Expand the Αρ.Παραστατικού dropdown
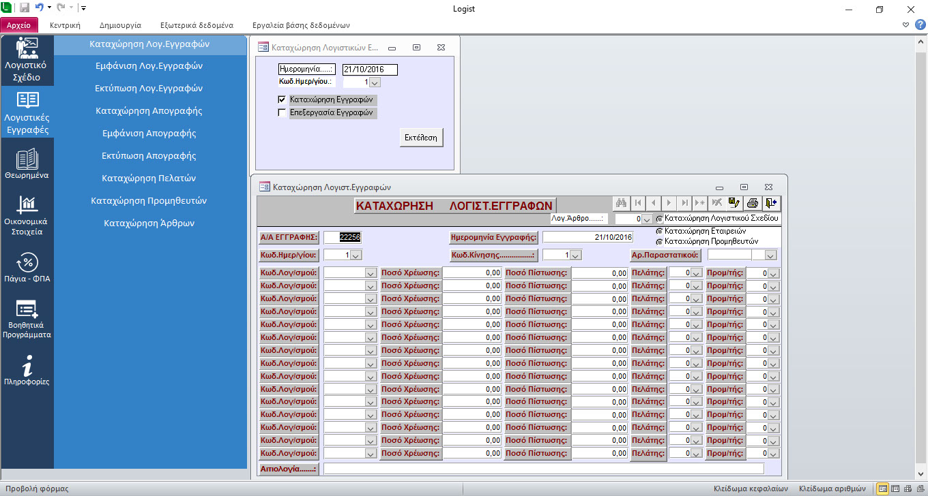 (770, 255)
